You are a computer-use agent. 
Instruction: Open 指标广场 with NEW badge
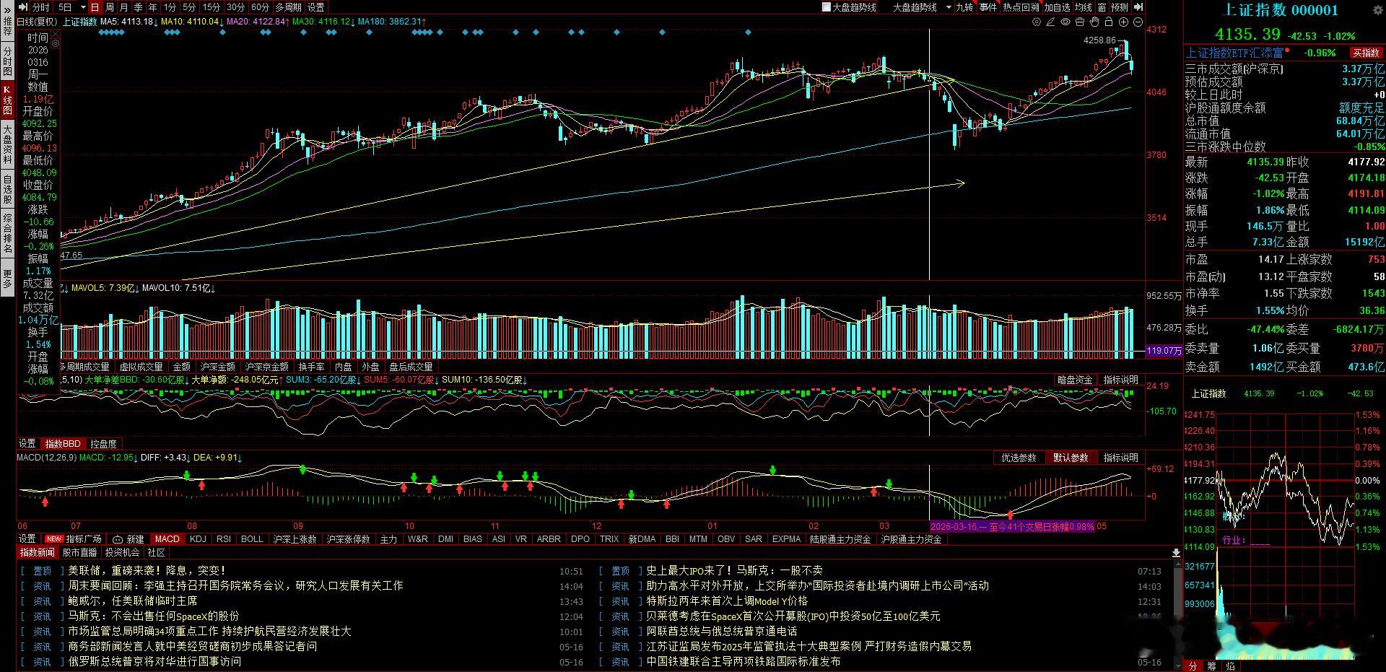click(74, 539)
